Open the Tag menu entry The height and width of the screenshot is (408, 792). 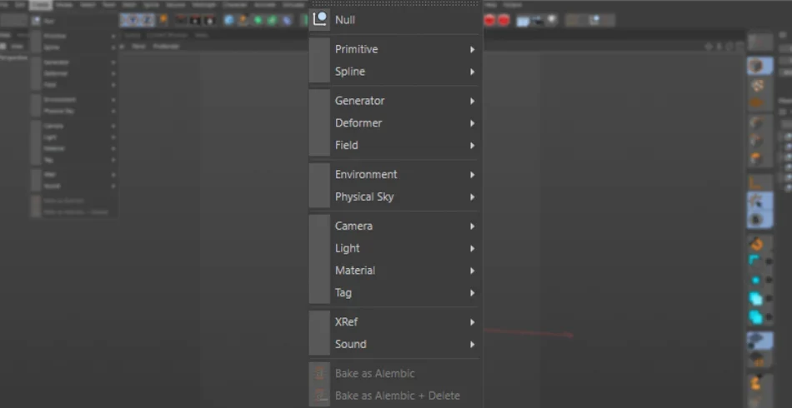[x=394, y=292]
